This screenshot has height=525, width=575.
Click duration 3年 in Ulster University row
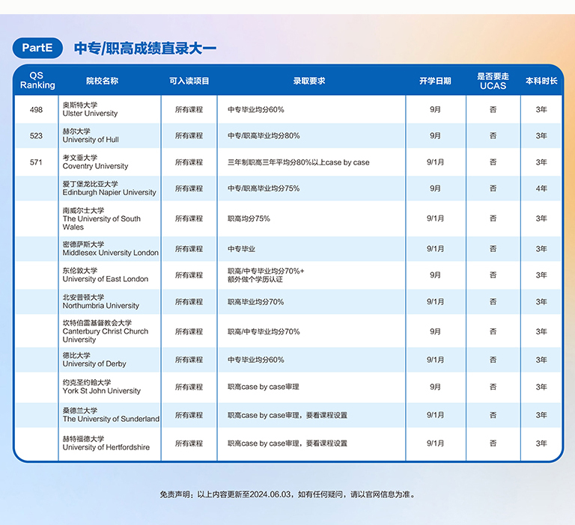click(x=541, y=109)
